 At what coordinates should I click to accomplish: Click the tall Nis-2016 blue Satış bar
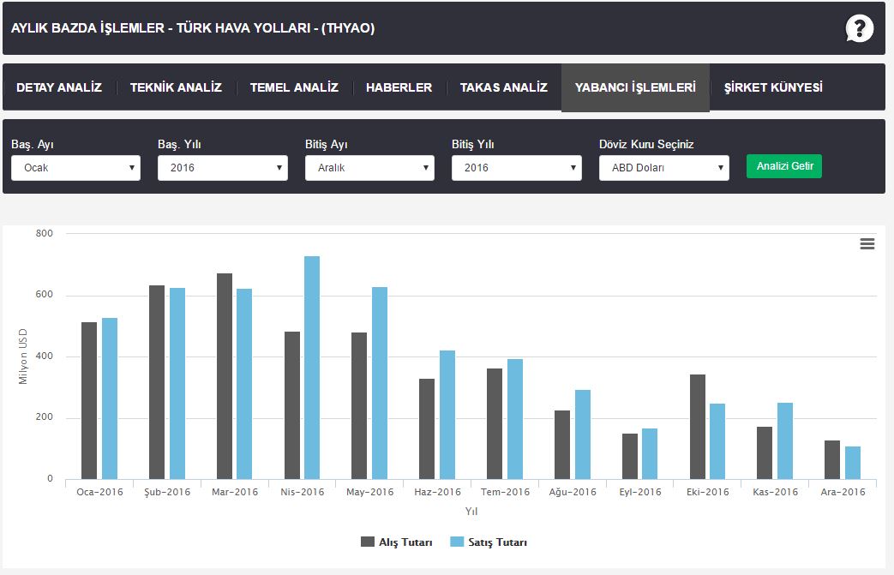[312, 368]
